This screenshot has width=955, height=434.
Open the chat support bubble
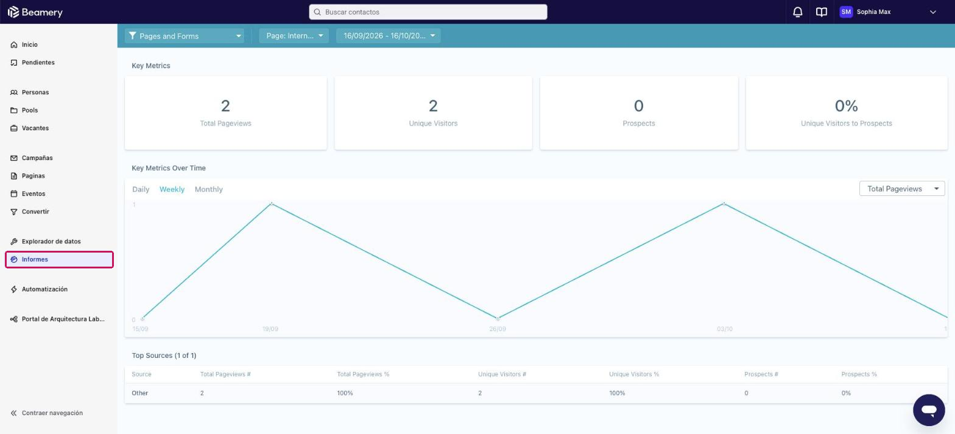pos(929,410)
